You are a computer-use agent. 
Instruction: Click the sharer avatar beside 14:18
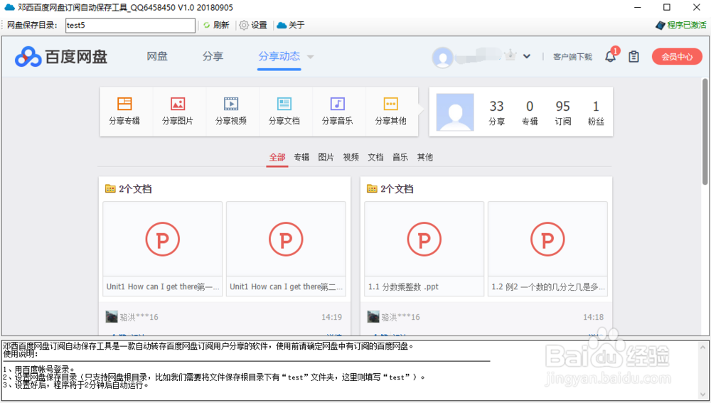pyautogui.click(x=373, y=316)
